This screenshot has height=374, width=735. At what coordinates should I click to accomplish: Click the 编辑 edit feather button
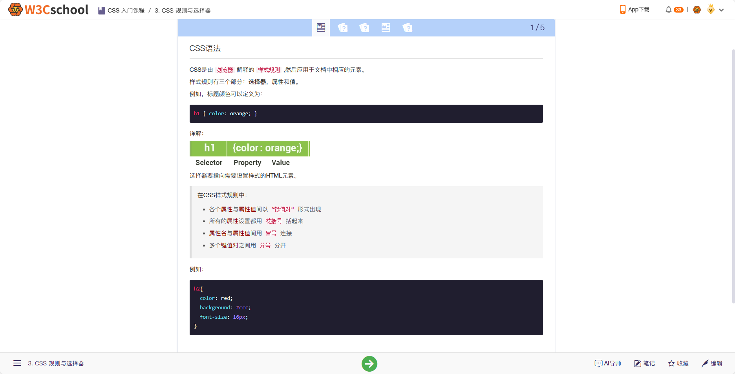point(712,363)
